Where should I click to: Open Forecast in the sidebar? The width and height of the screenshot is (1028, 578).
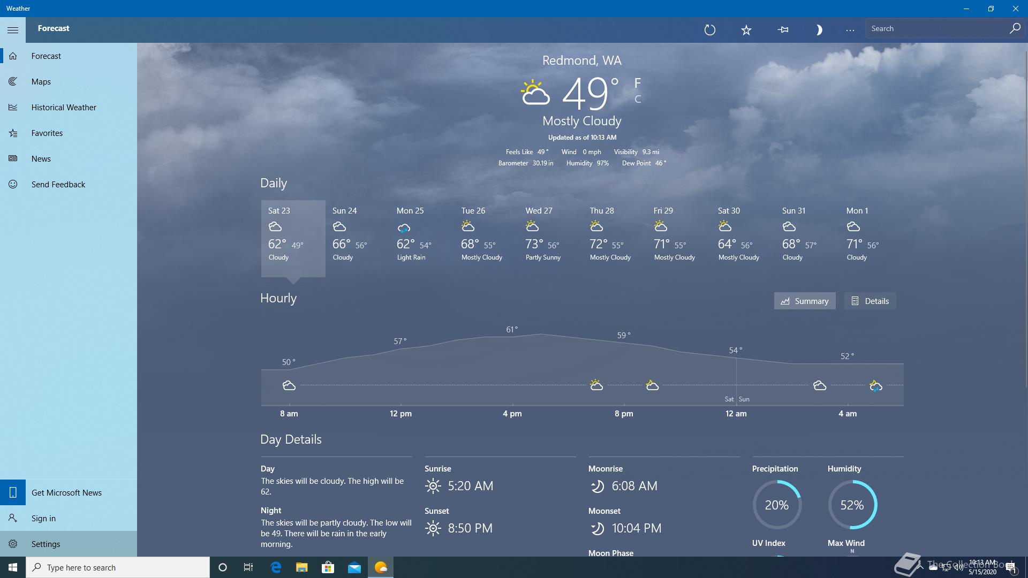click(69, 56)
